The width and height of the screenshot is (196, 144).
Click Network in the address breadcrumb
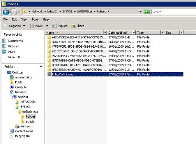click(37, 12)
